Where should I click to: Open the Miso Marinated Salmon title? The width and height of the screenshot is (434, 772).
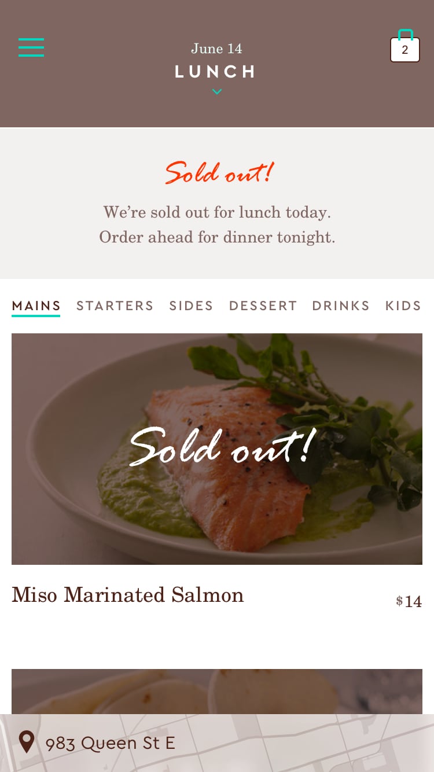pyautogui.click(x=128, y=595)
